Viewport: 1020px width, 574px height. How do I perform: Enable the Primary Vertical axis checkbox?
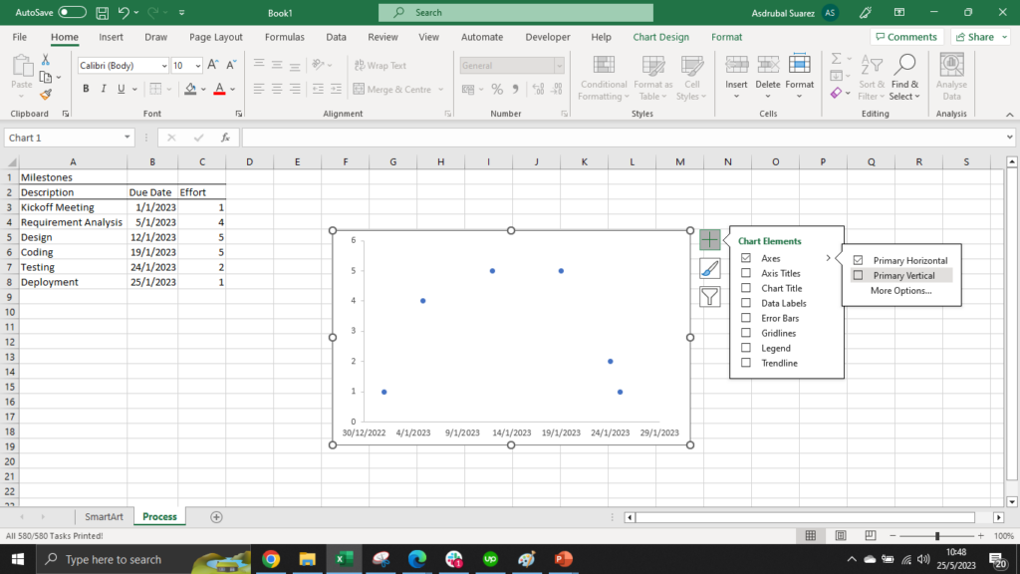pos(858,275)
